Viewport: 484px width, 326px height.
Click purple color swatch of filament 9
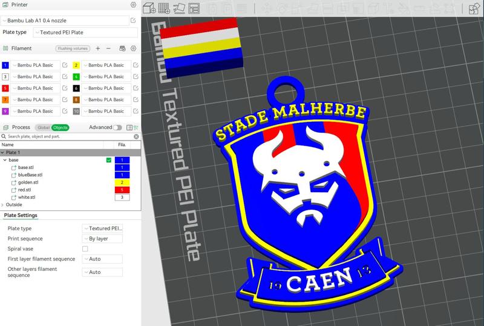5,111
